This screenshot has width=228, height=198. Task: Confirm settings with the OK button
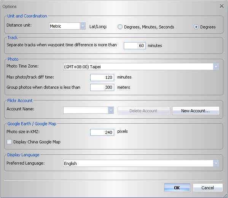coord(177,187)
